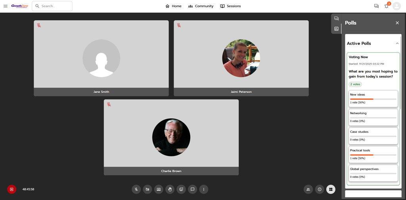Toggle grid layout view button

point(331,189)
